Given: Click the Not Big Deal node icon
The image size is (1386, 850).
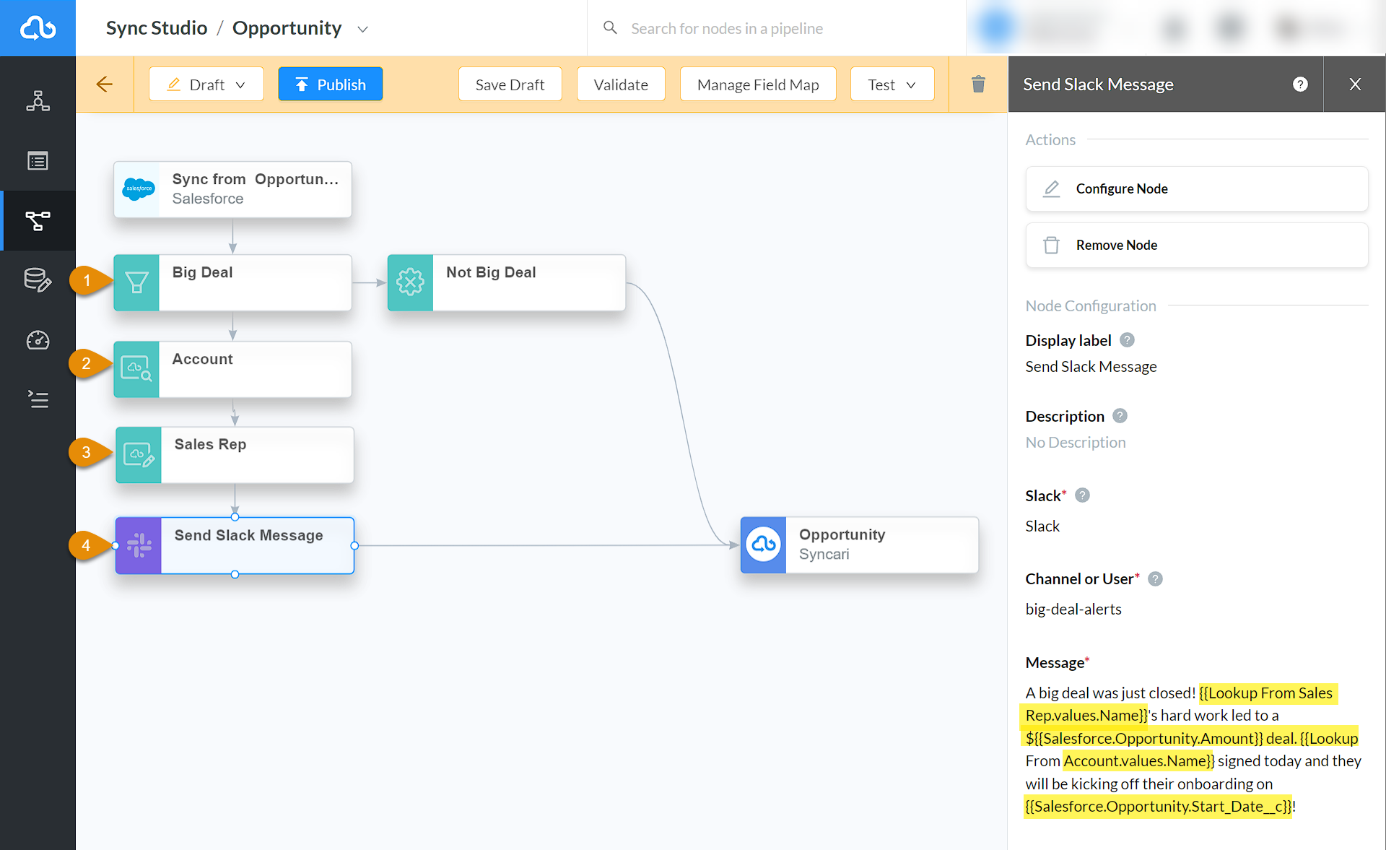Looking at the screenshot, I should [410, 282].
